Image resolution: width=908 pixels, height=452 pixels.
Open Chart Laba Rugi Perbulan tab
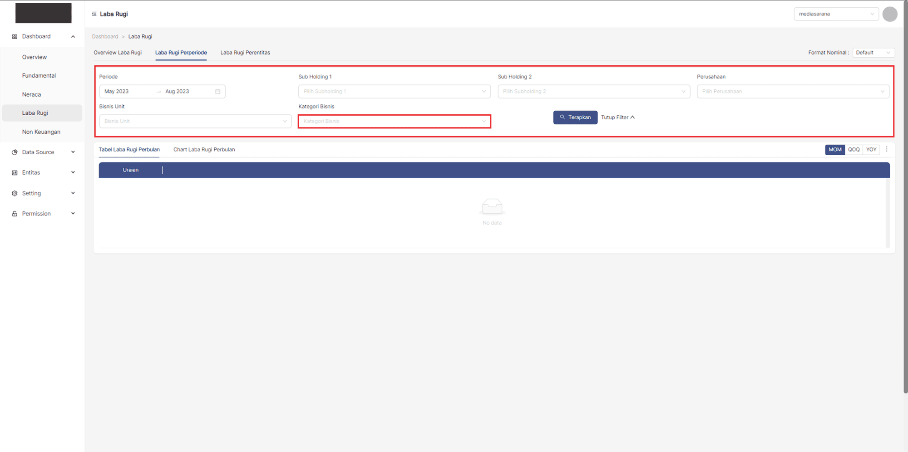204,150
